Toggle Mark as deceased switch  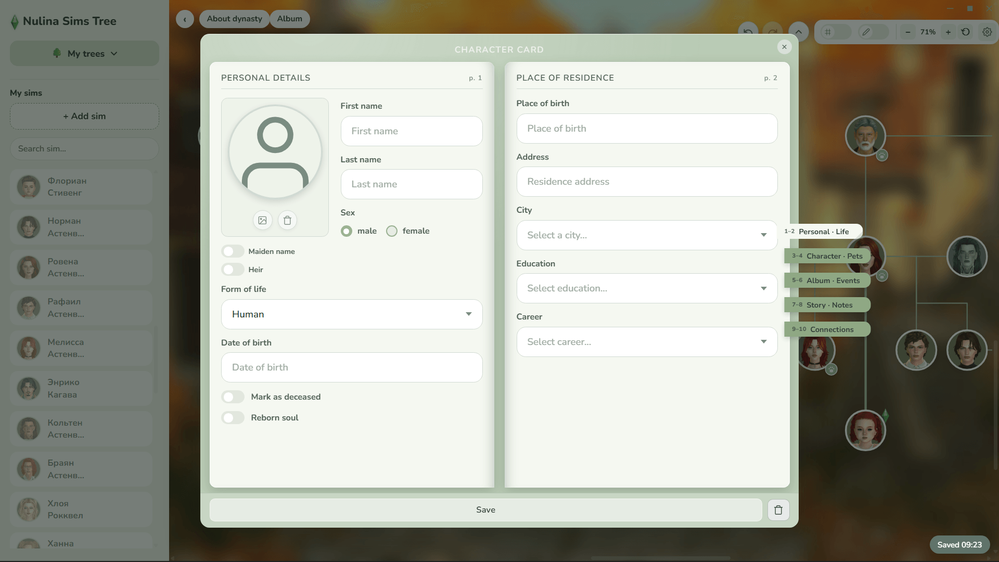tap(233, 397)
